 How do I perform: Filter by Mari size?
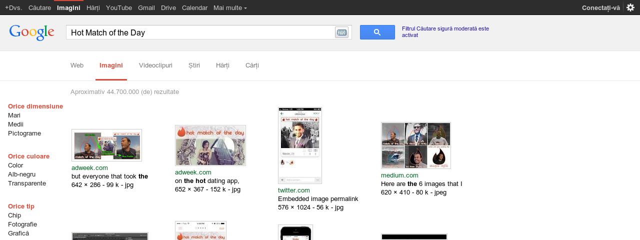pyautogui.click(x=14, y=115)
